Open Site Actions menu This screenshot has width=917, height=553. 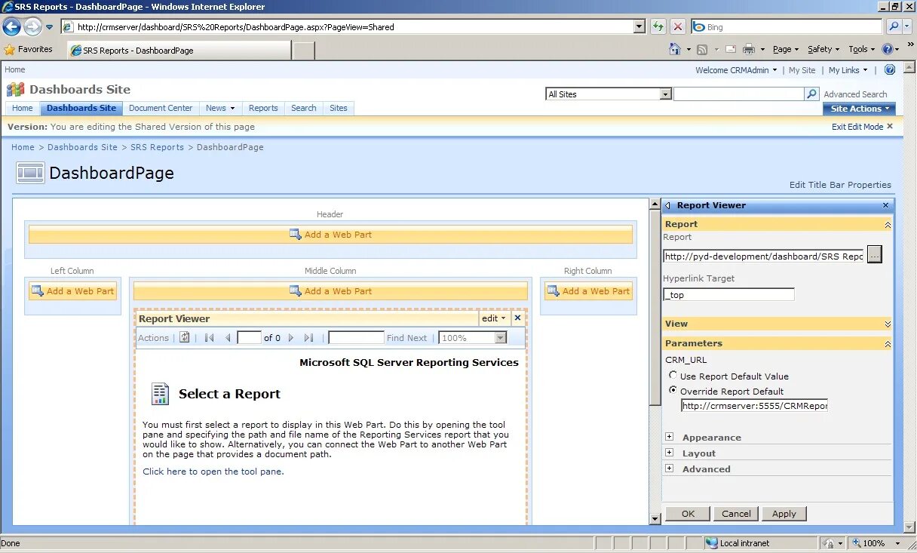click(859, 109)
